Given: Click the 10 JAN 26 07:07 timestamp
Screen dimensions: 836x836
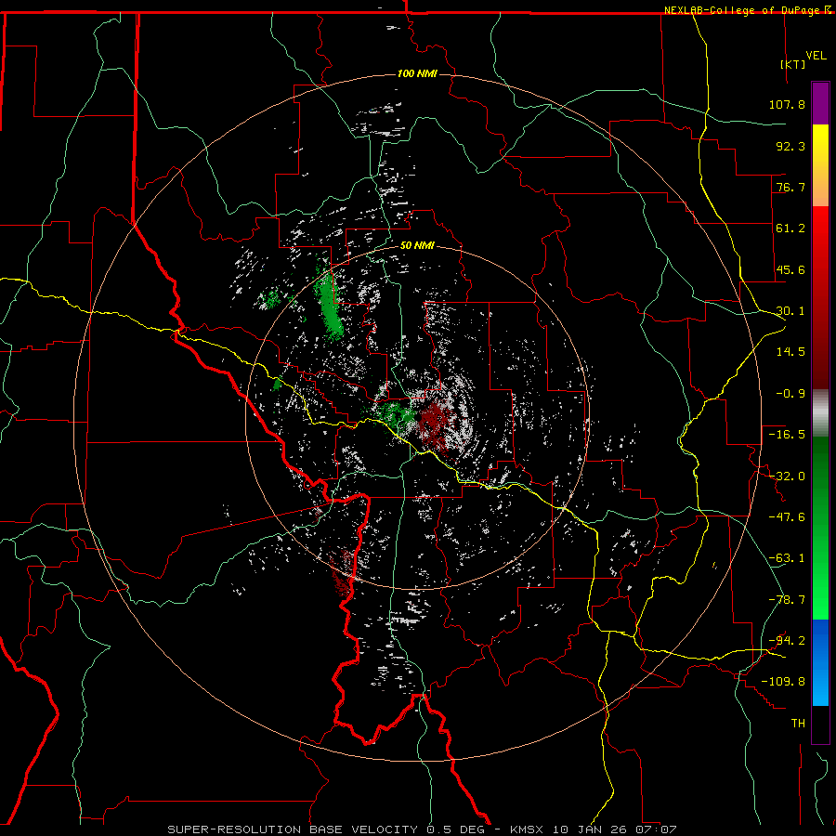Looking at the screenshot, I should click(615, 829).
